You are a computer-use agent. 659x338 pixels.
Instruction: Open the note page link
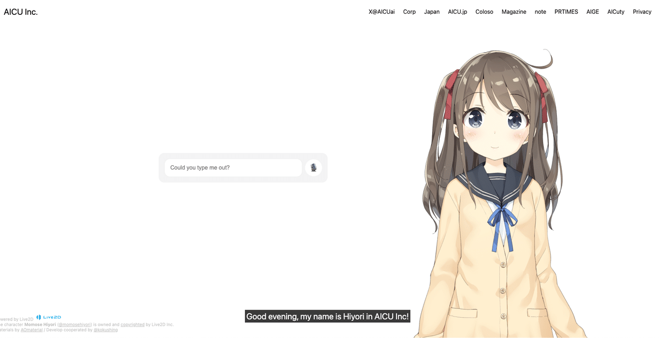tap(540, 12)
